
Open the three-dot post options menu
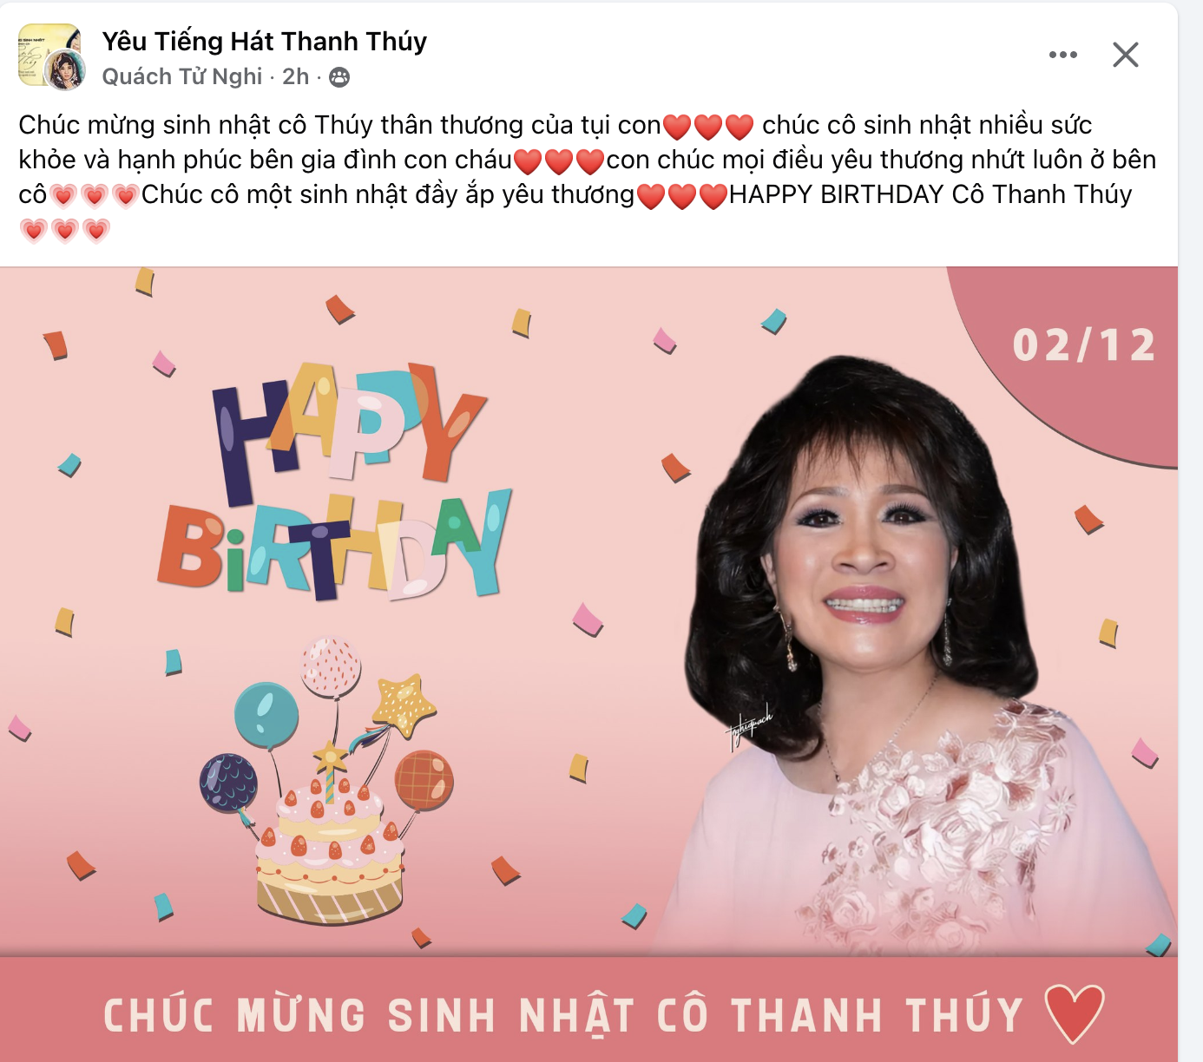1062,55
